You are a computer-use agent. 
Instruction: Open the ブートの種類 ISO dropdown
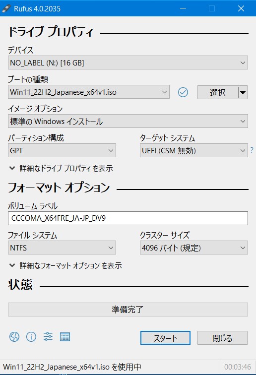coord(89,92)
